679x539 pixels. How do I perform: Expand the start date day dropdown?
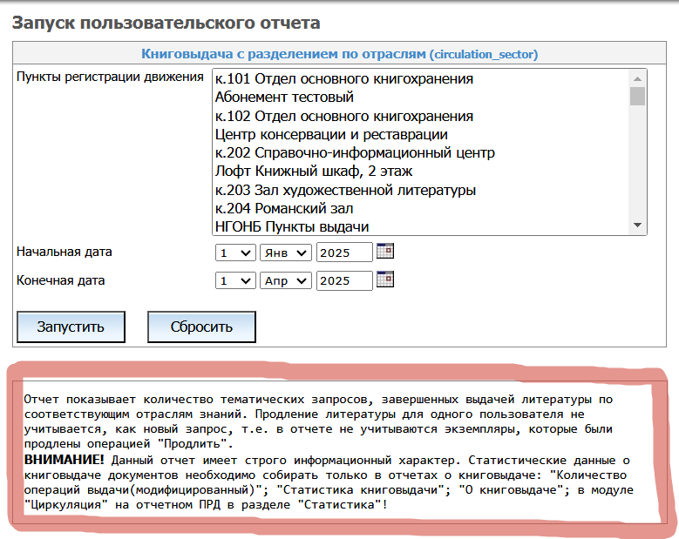tap(234, 253)
